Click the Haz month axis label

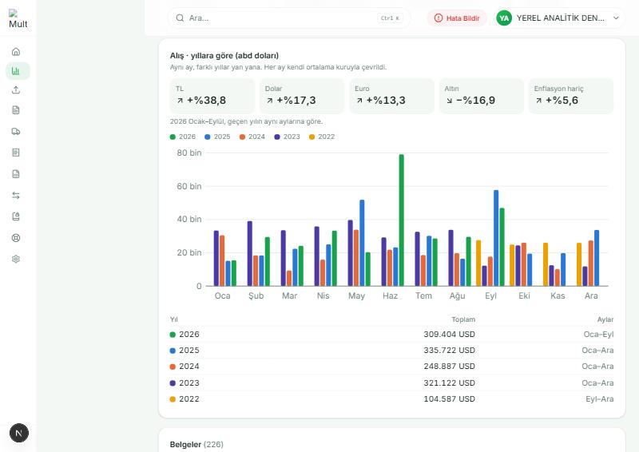[390, 295]
